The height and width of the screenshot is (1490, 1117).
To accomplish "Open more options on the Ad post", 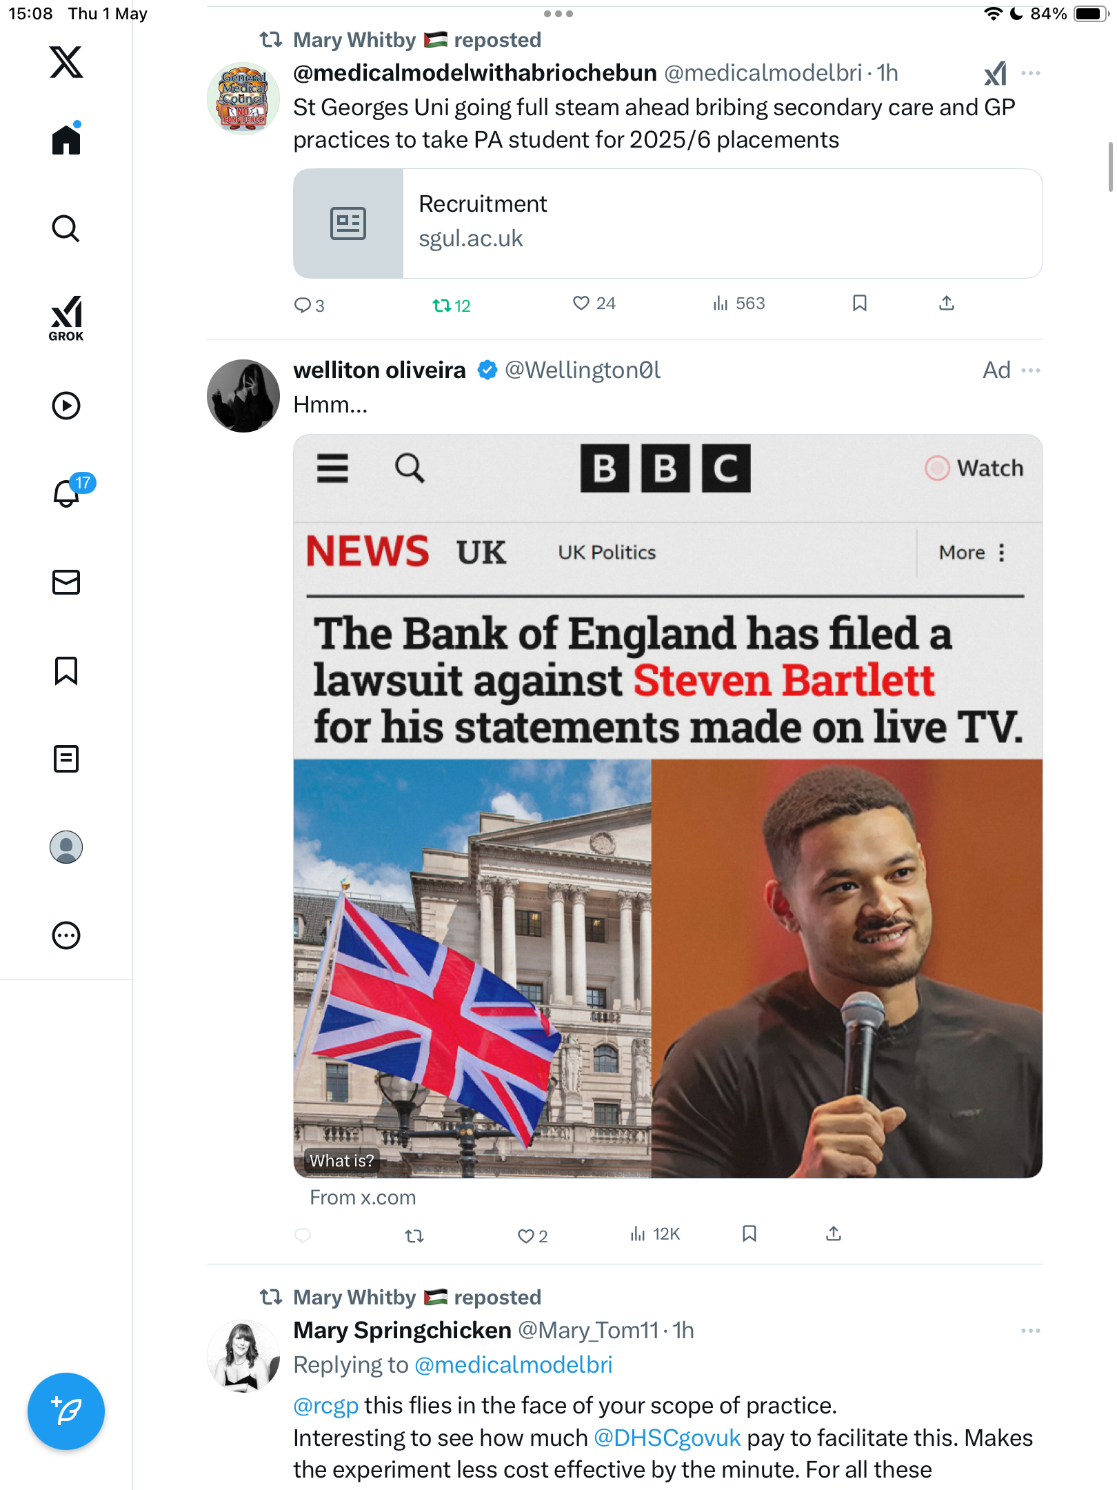I will point(1031,370).
